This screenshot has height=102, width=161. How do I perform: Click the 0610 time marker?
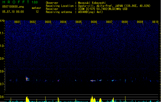point(155,22)
